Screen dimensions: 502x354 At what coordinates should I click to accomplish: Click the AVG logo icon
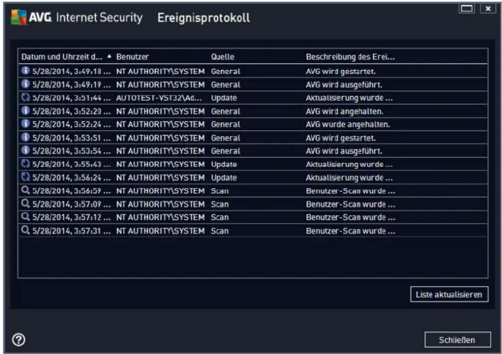pyautogui.click(x=18, y=17)
